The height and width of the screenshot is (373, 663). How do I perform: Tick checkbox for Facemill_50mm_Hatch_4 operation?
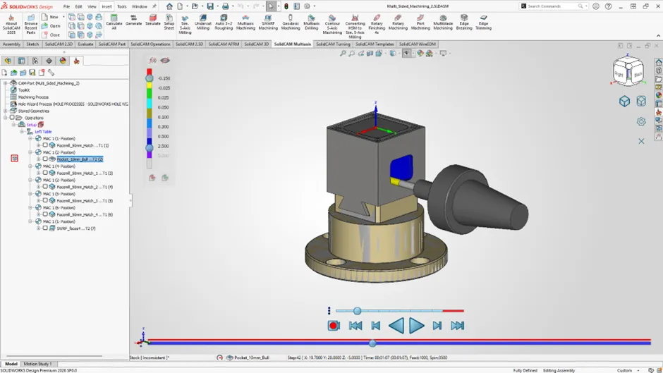[45, 214]
